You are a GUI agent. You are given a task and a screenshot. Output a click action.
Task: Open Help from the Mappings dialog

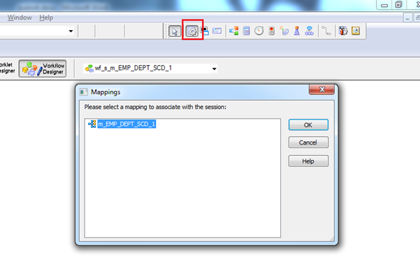308,161
